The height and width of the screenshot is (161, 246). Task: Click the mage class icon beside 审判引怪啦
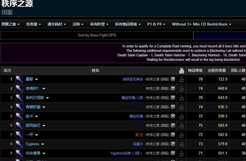(19, 98)
